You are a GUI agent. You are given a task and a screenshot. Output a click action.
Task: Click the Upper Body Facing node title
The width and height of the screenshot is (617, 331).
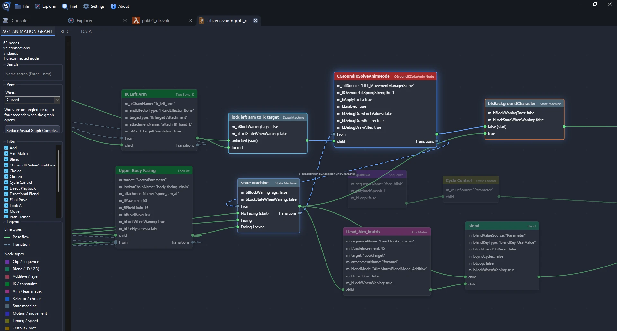tap(137, 171)
